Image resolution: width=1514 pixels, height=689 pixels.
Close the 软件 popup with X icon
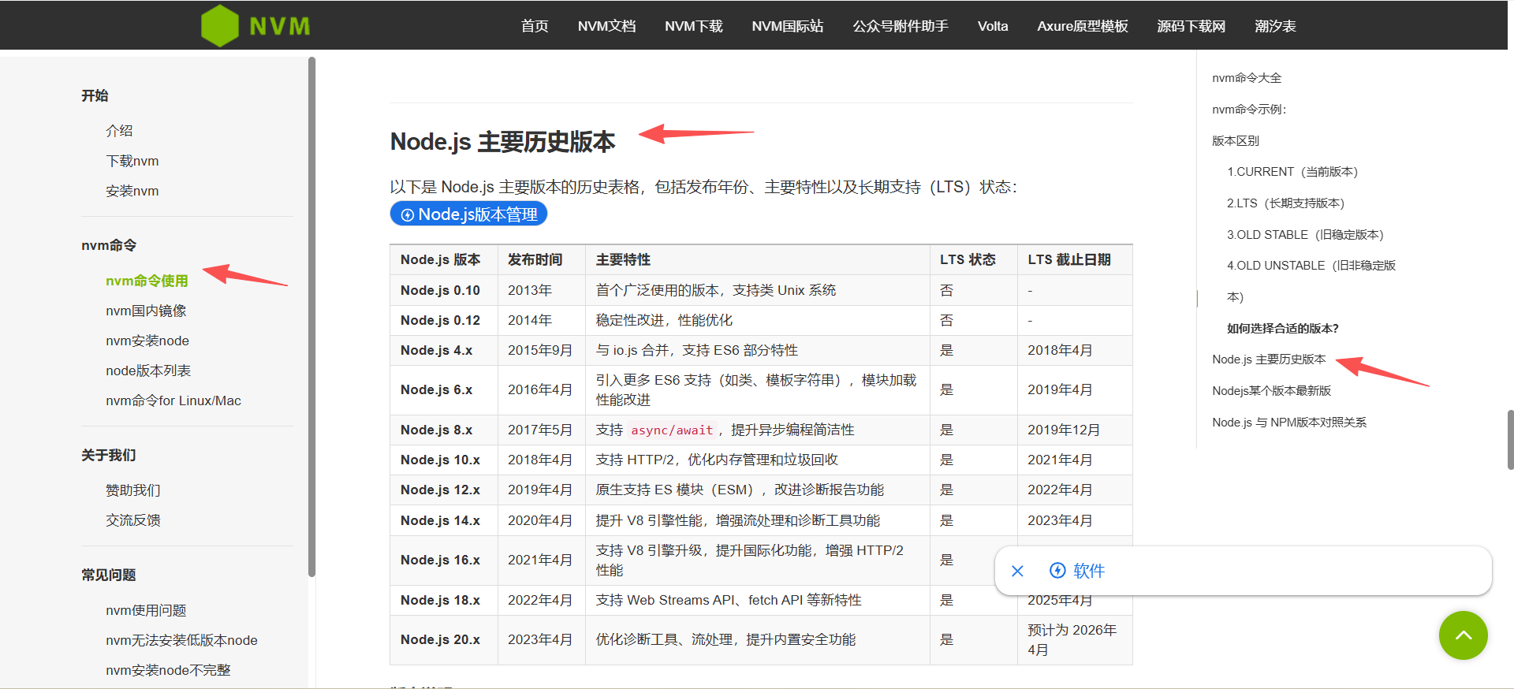point(1017,571)
